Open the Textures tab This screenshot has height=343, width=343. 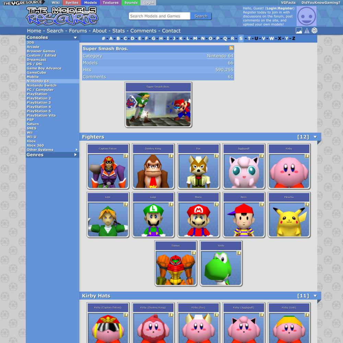click(110, 3)
